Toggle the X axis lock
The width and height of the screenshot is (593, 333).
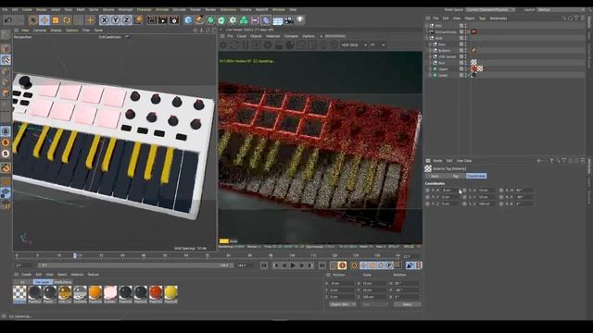[105, 20]
